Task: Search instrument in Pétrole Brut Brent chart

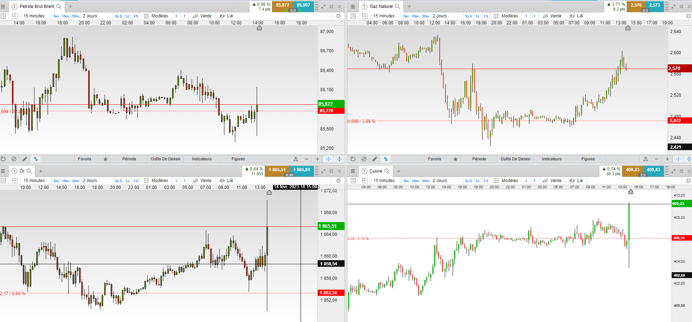Action: [x=59, y=7]
